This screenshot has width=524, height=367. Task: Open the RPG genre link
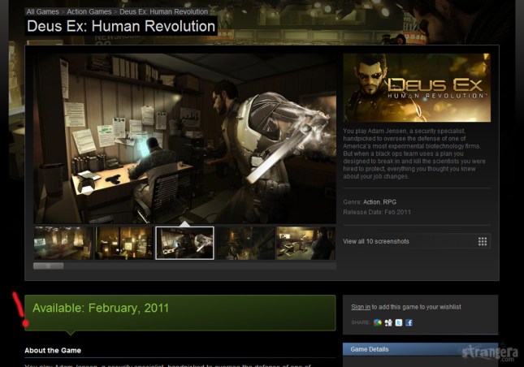389,202
